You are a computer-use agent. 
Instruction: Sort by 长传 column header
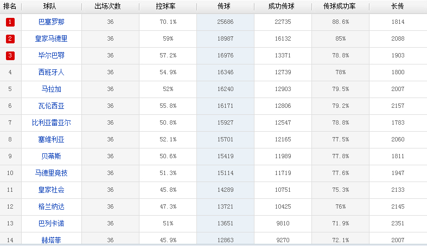[x=397, y=7]
